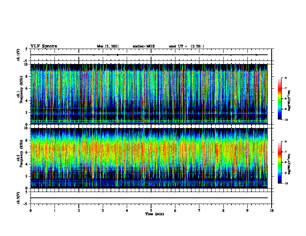Viewport: 306px width, 236px height.
Task: Click inside the ch.2 spectrogram panel
Action: 149,158
